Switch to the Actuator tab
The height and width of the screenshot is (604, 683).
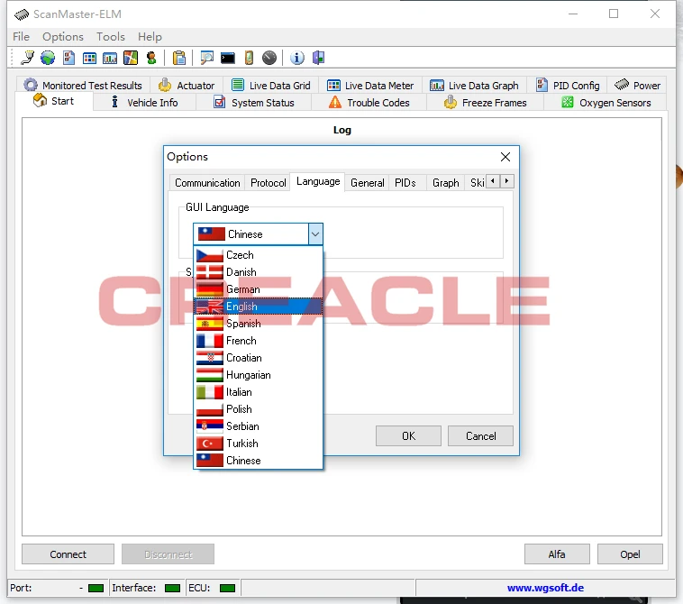click(187, 85)
